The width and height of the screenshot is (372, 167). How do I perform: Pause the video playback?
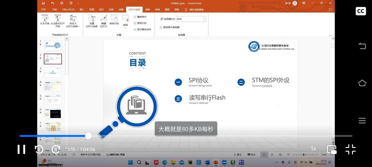[21, 149]
